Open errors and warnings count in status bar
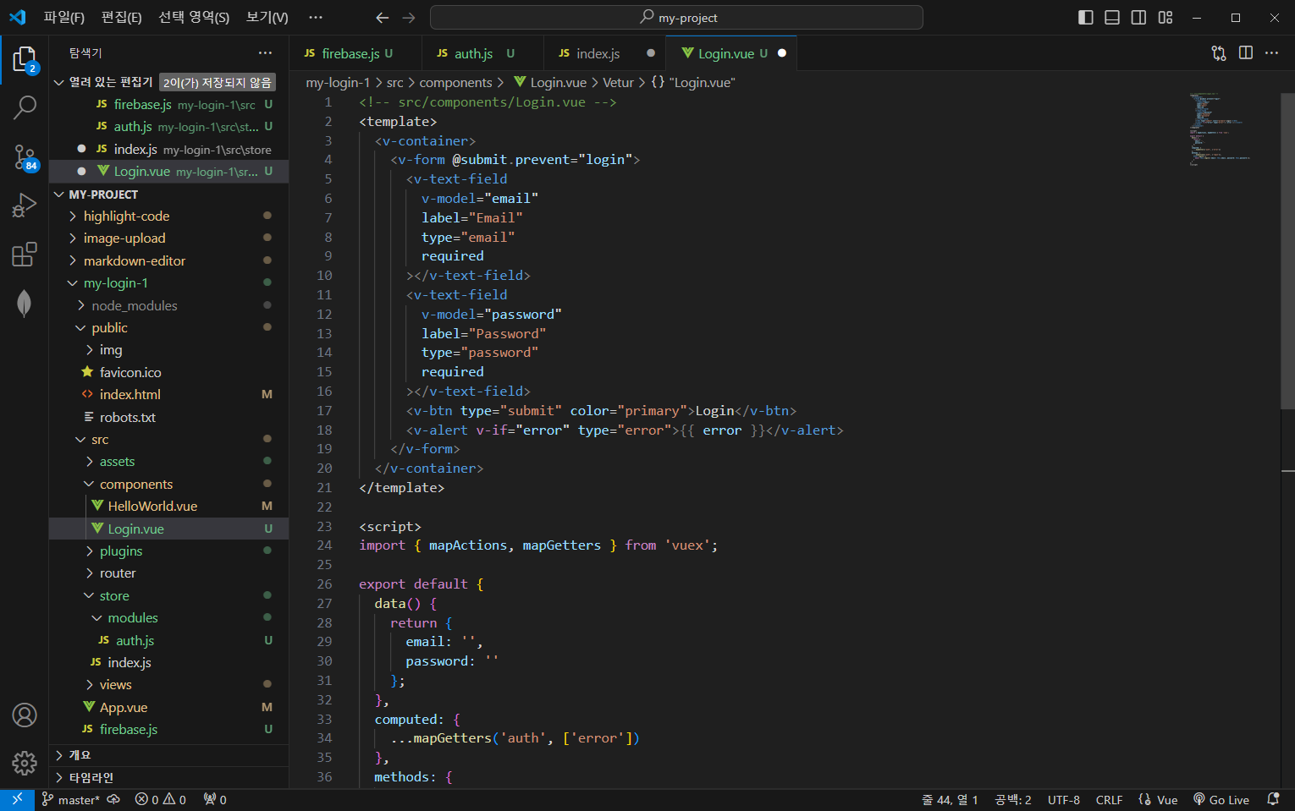This screenshot has height=811, width=1295. 161,800
